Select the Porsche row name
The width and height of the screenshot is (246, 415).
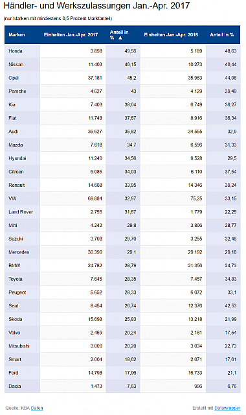[17, 91]
